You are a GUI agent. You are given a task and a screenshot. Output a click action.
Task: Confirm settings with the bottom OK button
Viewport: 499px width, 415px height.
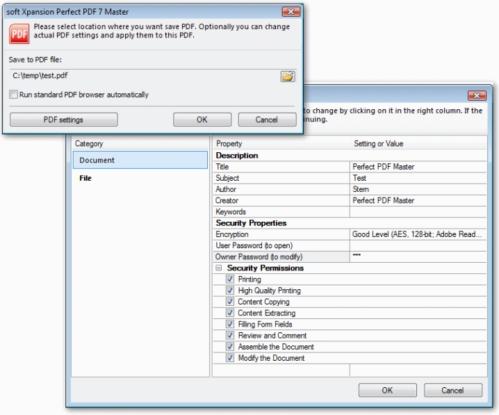click(x=387, y=391)
